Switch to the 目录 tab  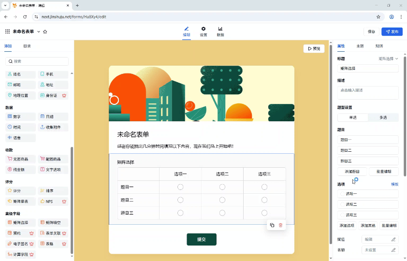(27, 46)
